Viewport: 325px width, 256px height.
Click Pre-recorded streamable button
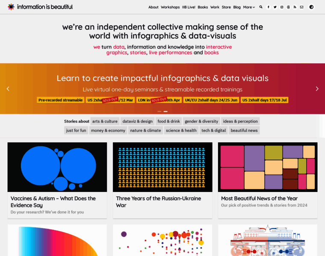click(x=61, y=100)
